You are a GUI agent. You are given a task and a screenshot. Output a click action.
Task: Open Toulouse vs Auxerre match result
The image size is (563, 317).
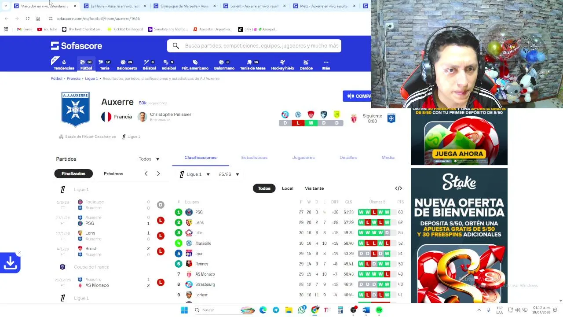(110, 205)
